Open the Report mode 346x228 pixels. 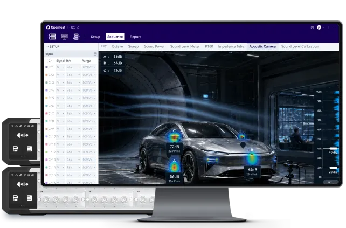[135, 37]
